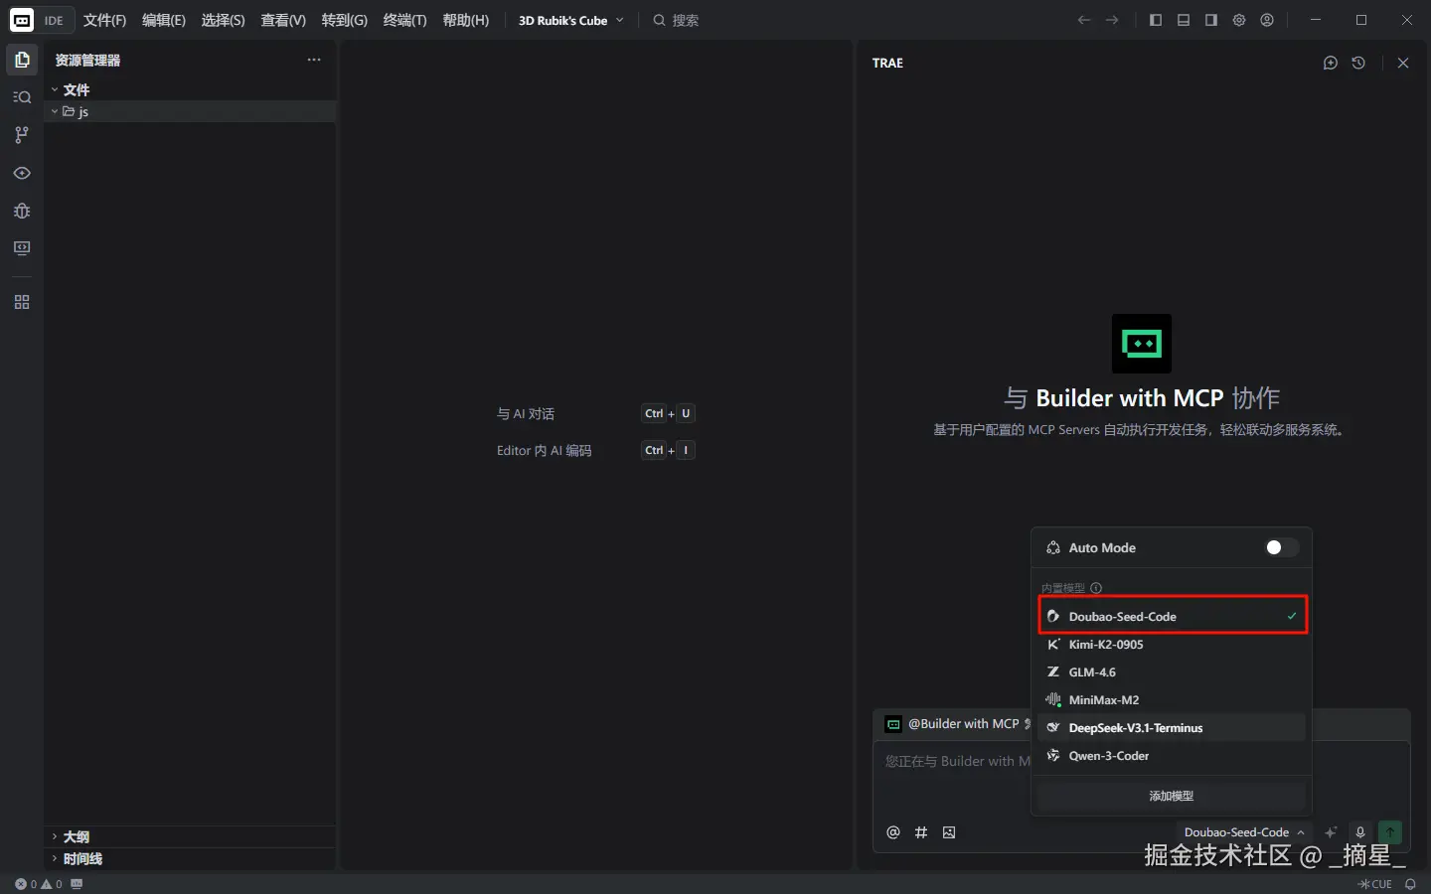Click the 搜索 search box in title bar
Screen dimensions: 1431x894
click(x=677, y=20)
